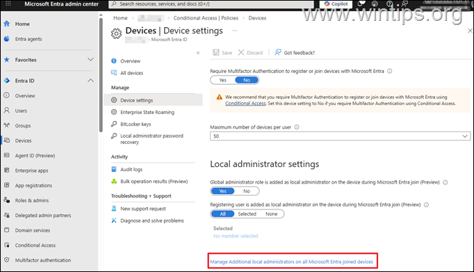Open the Copilot button
Viewport: 474px width, 272px height.
click(x=336, y=3)
